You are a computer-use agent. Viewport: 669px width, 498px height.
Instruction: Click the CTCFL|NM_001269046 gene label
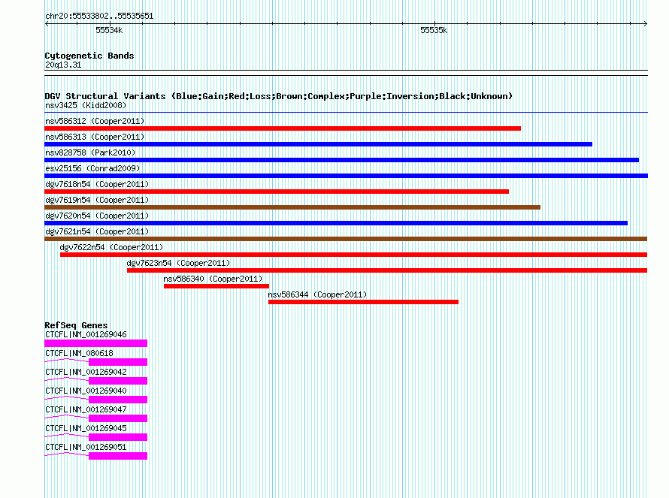[x=86, y=334]
